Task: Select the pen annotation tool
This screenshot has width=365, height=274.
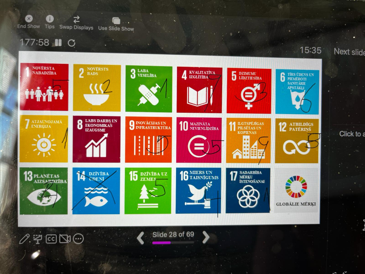Action: 24,238
